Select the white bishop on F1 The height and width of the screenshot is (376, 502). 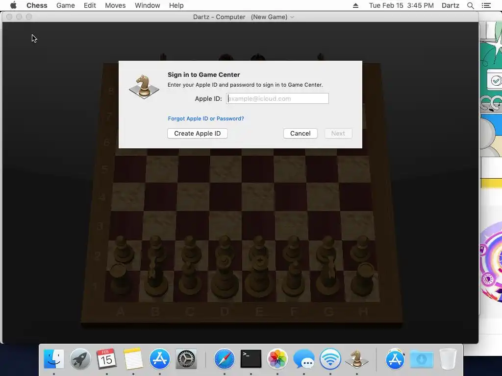coord(294,279)
